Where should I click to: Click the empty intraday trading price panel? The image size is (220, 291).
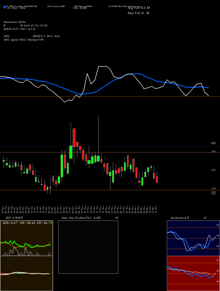[x=88, y=247]
